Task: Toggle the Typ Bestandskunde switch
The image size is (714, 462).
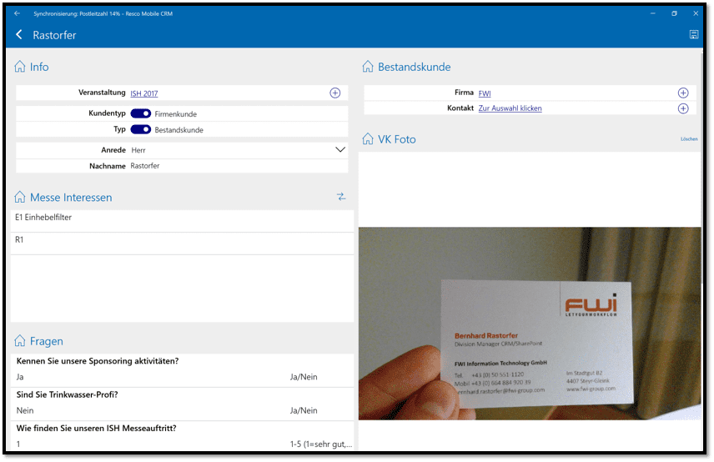Action: 141,129
